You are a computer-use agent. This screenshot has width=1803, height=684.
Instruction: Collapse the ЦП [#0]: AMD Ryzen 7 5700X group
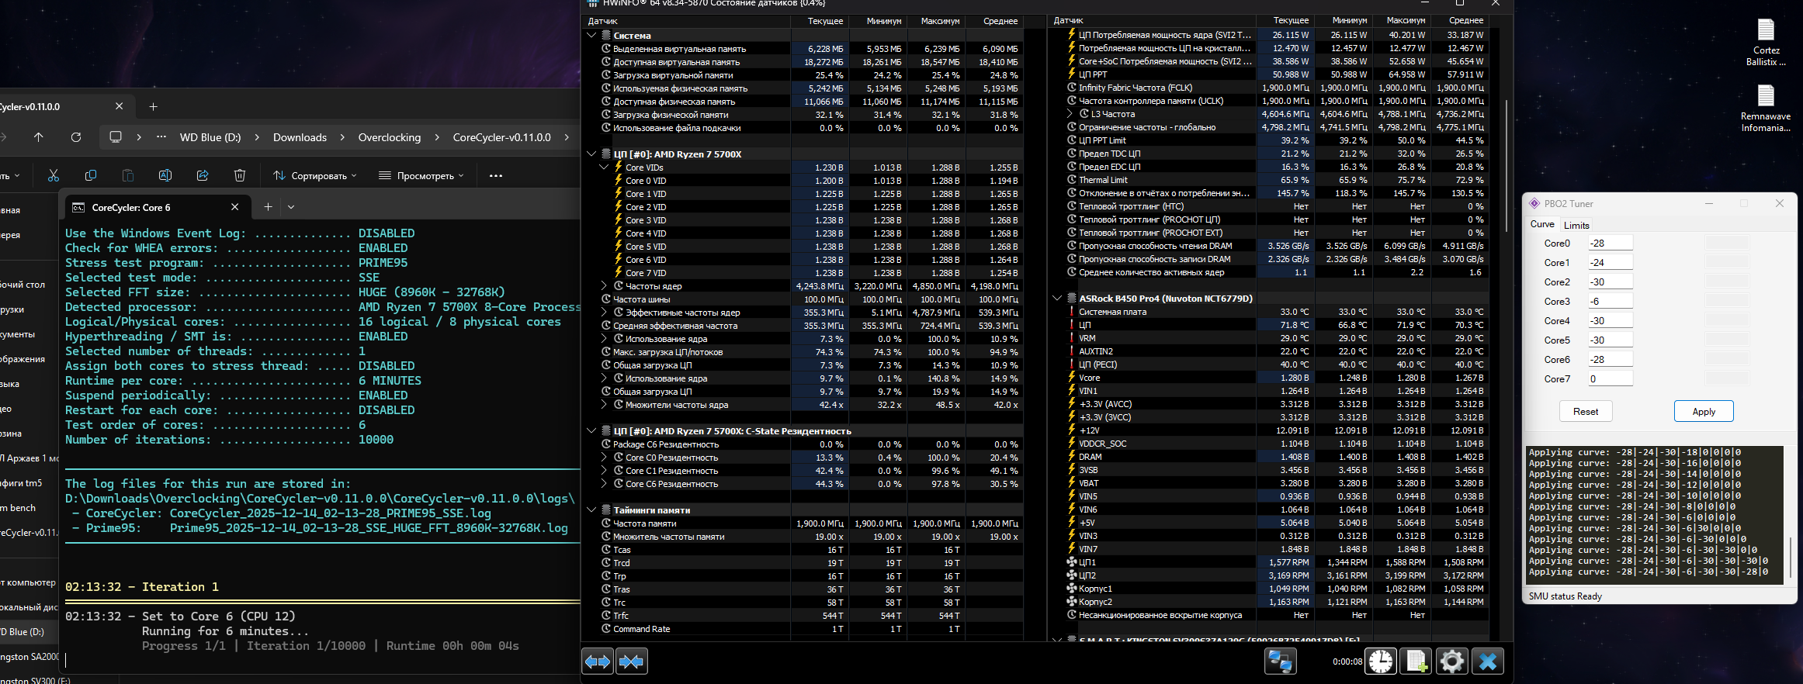[591, 154]
